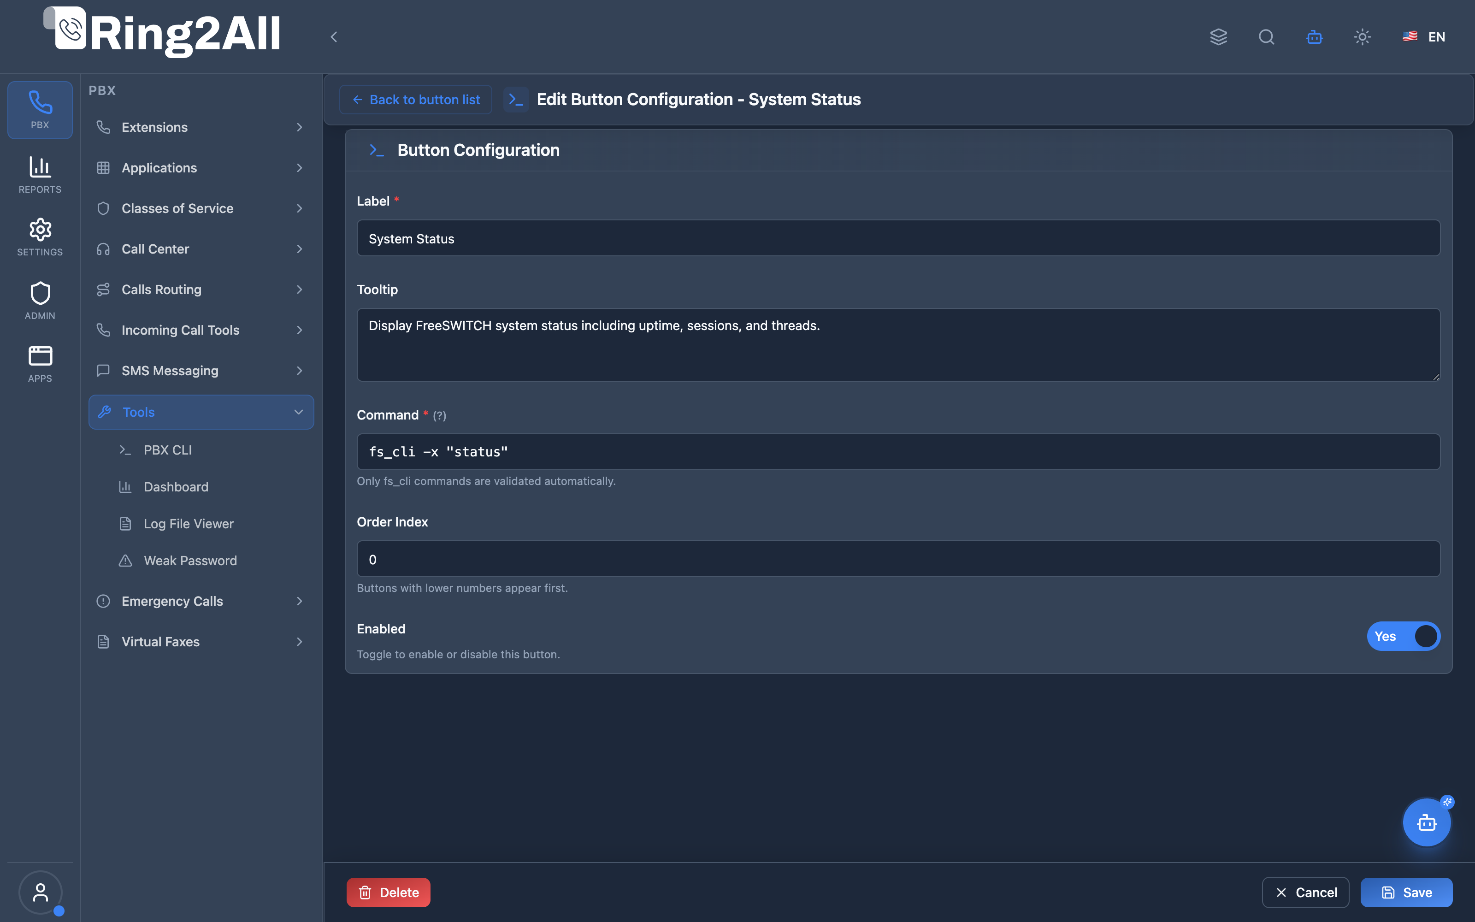The image size is (1475, 922).
Task: Open the search magnifier in header
Action: pyautogui.click(x=1267, y=36)
